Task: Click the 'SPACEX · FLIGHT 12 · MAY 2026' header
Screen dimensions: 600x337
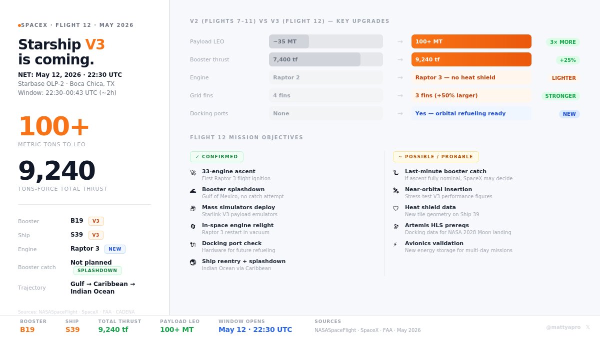Action: point(77,25)
